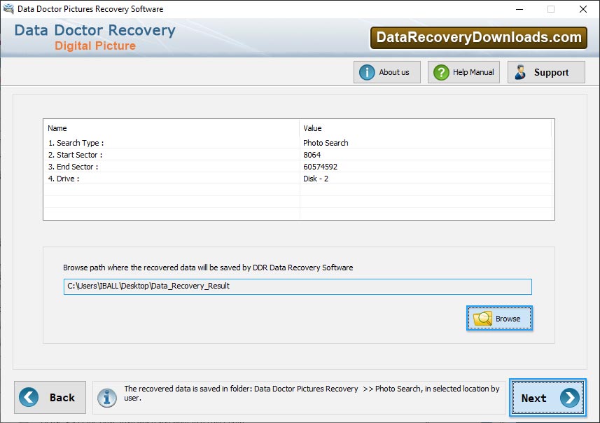
Task: Open the Help Manual label
Action: [473, 72]
